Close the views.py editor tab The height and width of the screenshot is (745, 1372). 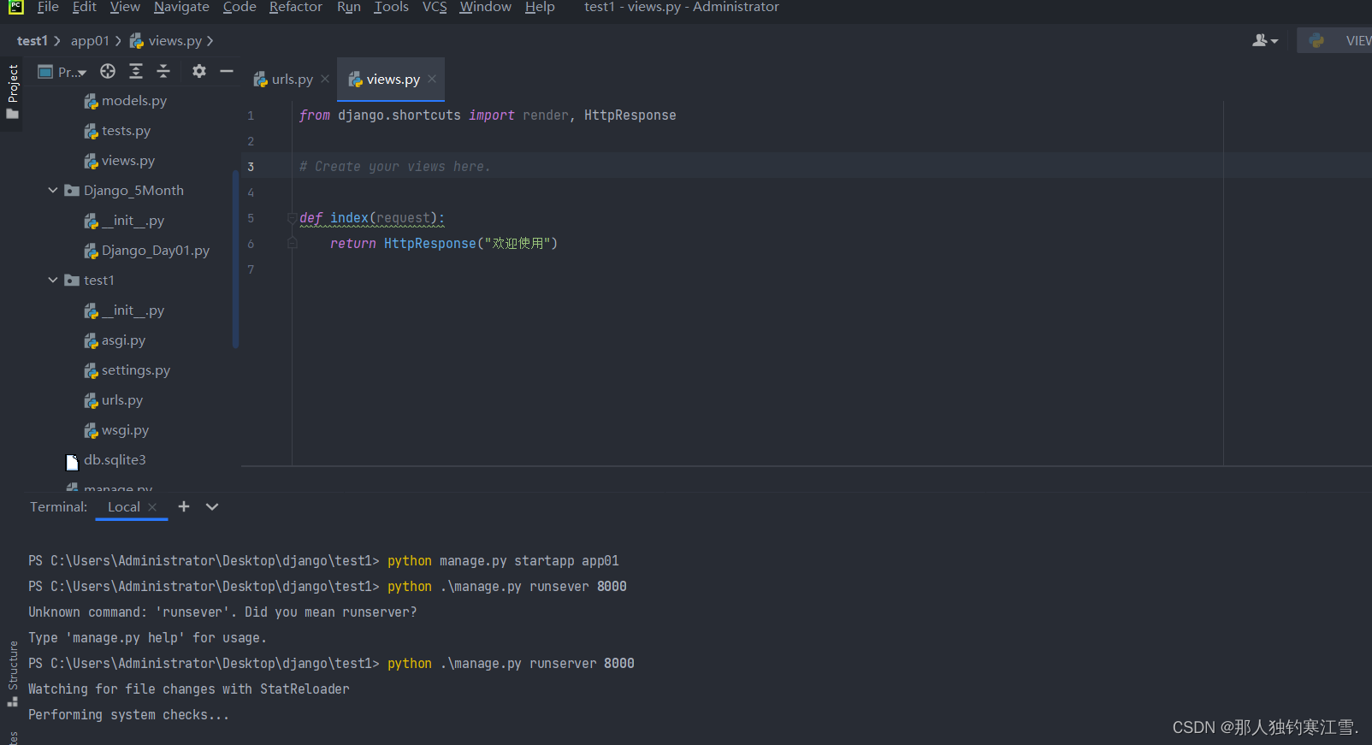(x=432, y=79)
